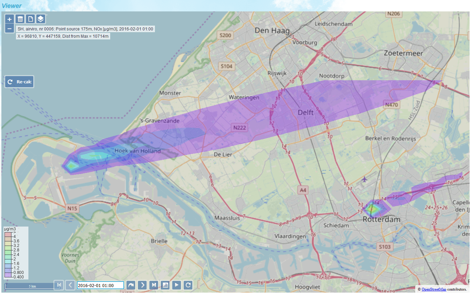Click the SH airviro nr 0006 layer description
Viewport: 471px width, 294px height.
[x=85, y=29]
